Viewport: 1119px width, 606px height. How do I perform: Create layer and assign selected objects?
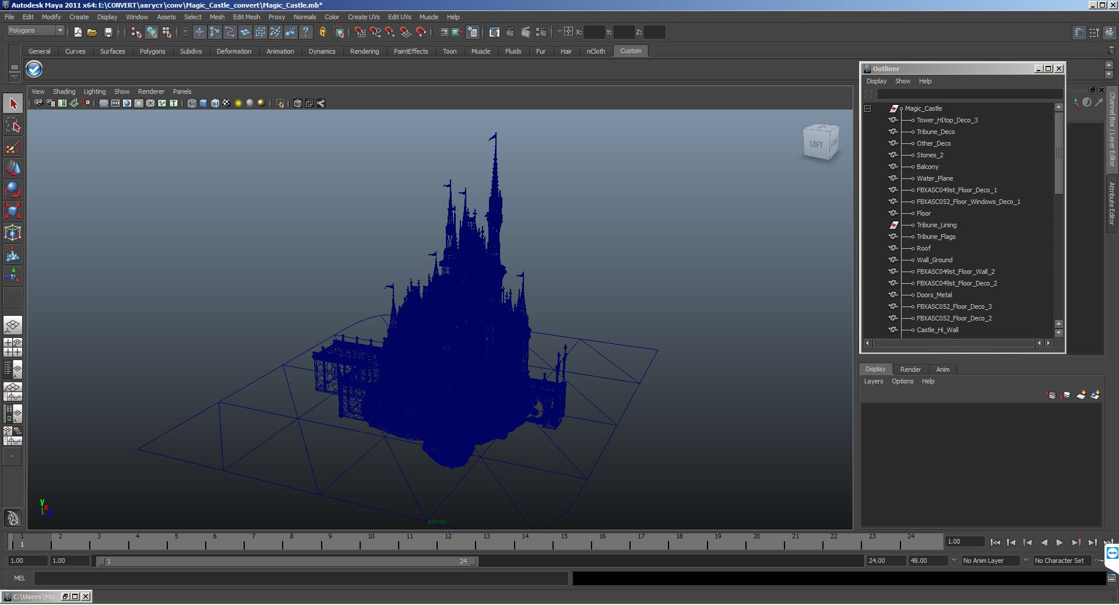[1095, 395]
